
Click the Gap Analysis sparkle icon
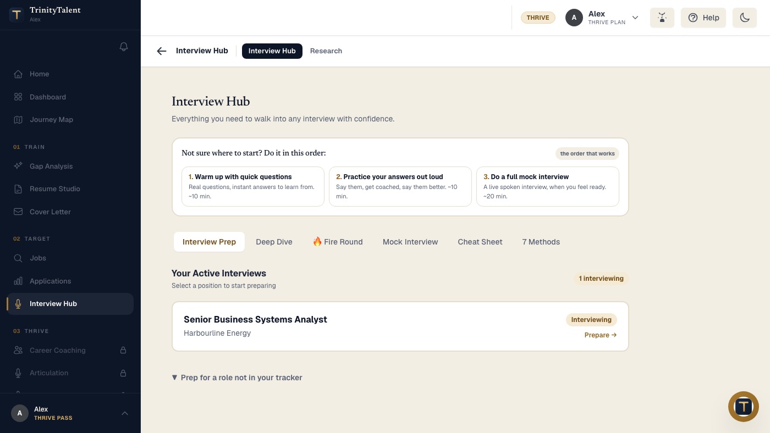click(x=18, y=166)
